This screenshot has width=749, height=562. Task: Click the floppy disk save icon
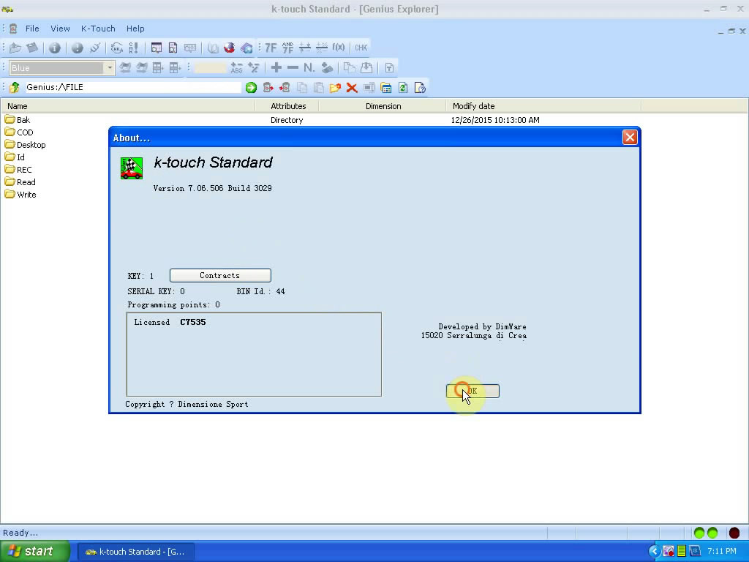tap(32, 48)
